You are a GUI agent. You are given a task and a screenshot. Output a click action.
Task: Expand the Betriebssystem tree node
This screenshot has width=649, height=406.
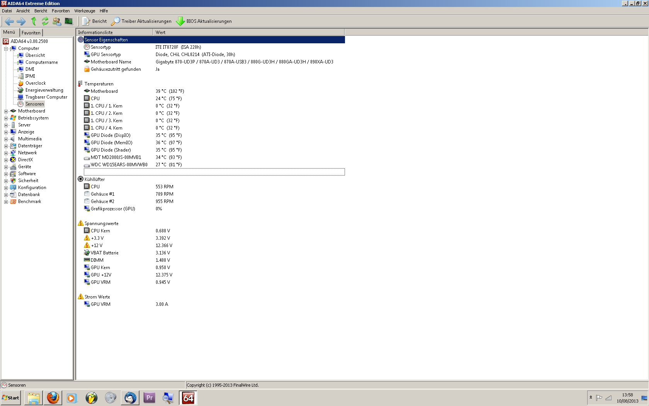click(6, 118)
